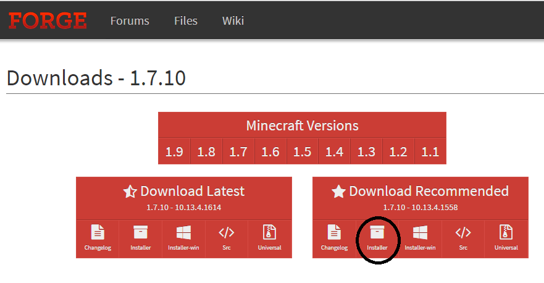Viewport: 544px width, 283px height.
Task: Select Minecraft version 1.3
Action: pyautogui.click(x=366, y=151)
